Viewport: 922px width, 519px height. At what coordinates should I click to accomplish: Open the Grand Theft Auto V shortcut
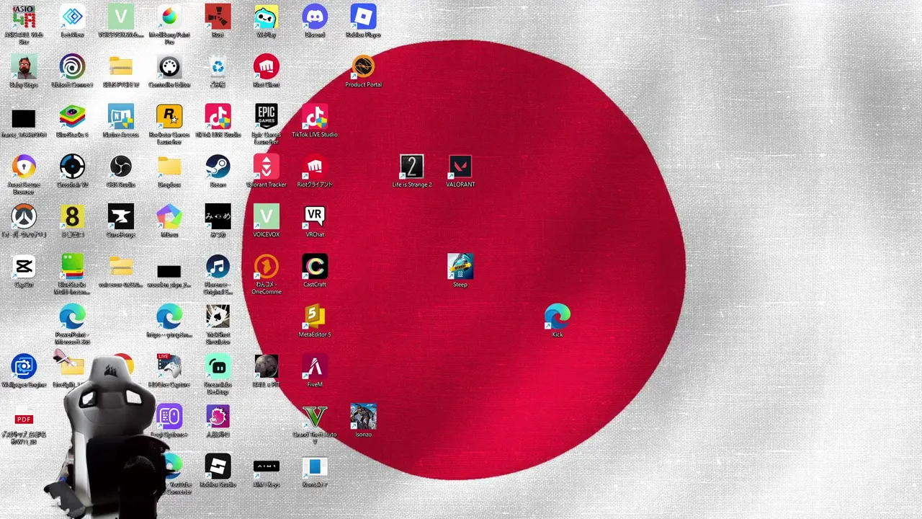(315, 417)
